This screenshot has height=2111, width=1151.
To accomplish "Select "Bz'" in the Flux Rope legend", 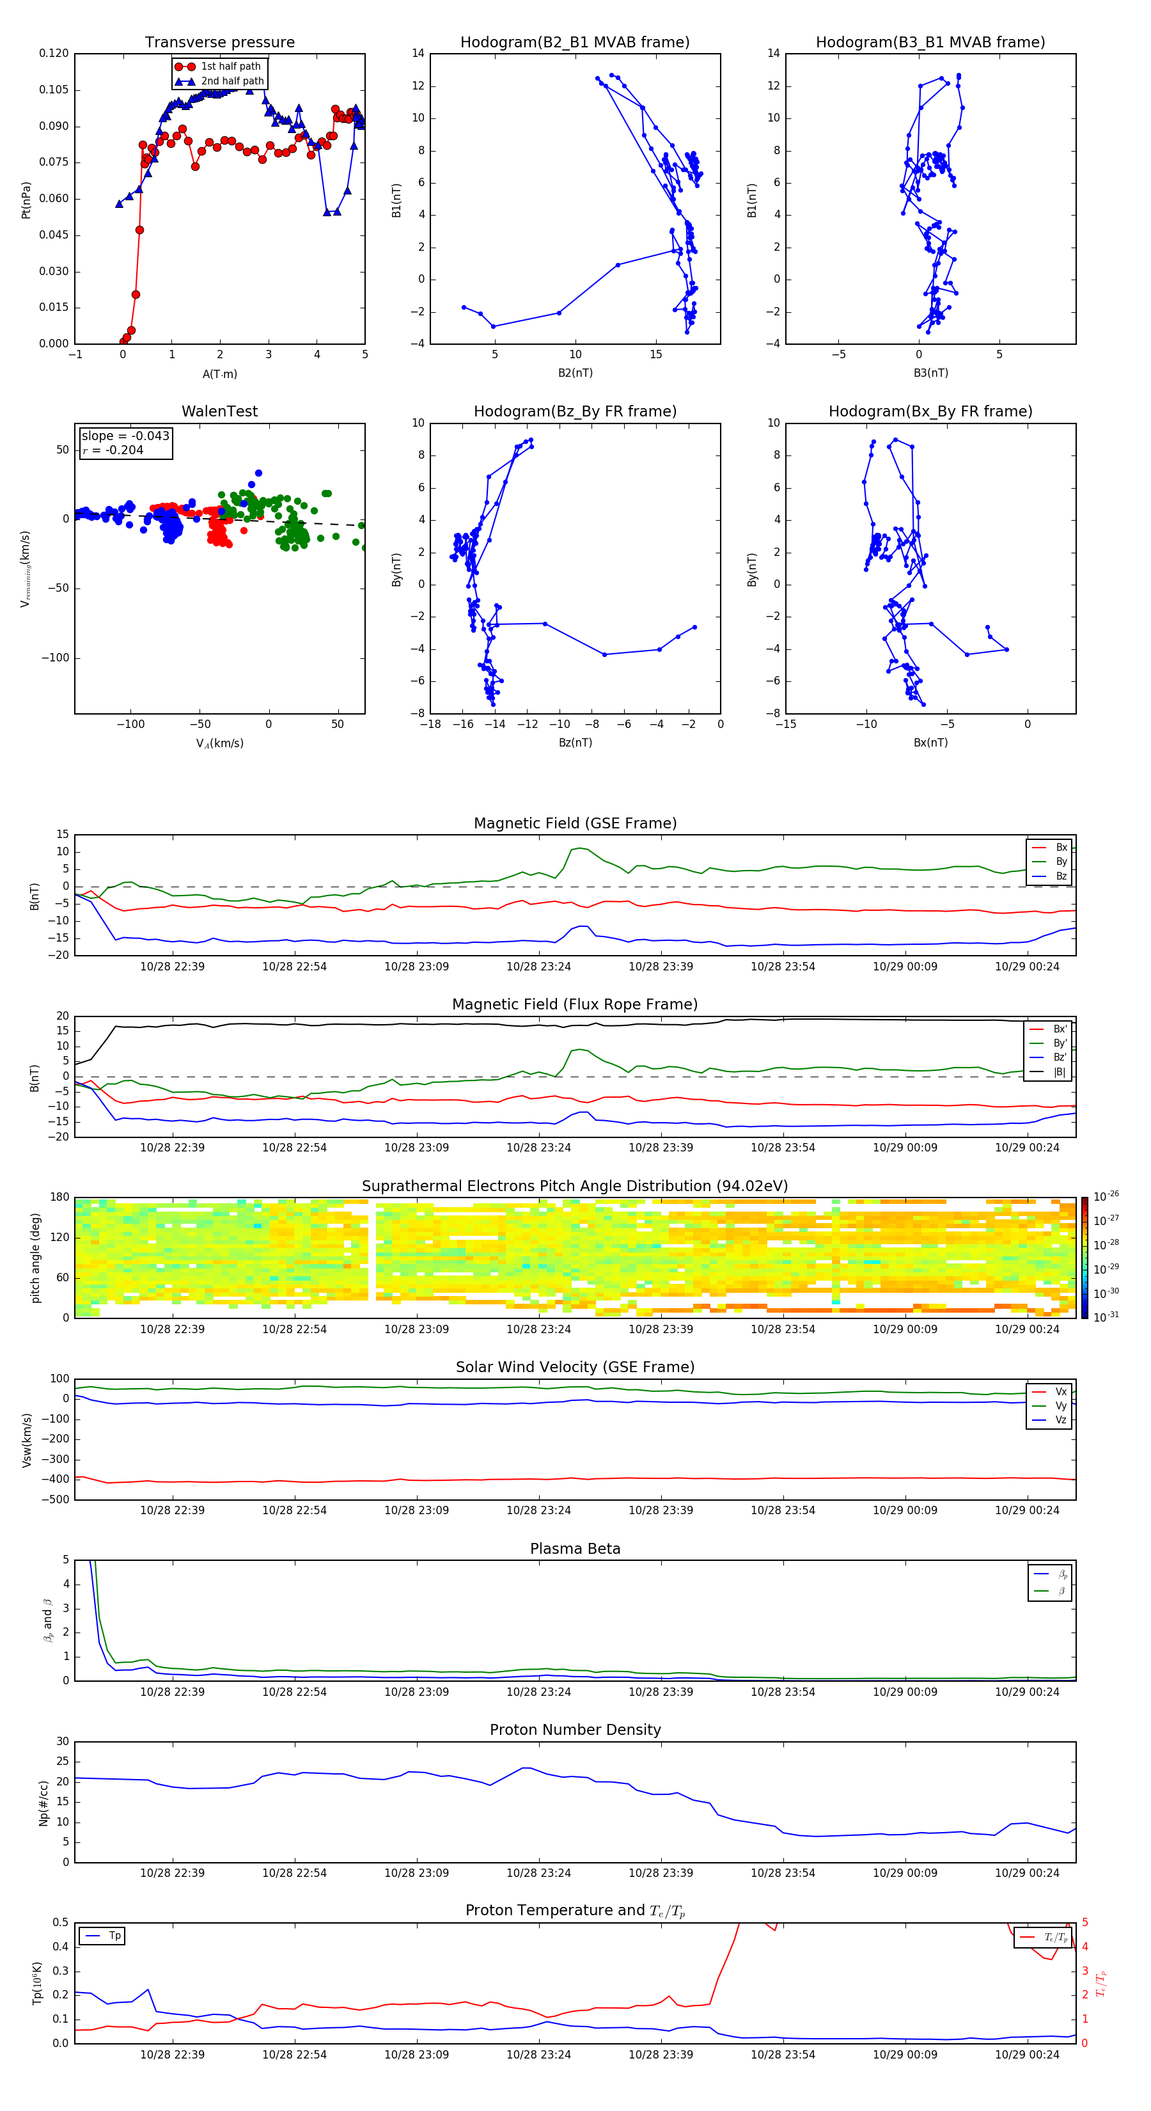I will point(1049,1057).
